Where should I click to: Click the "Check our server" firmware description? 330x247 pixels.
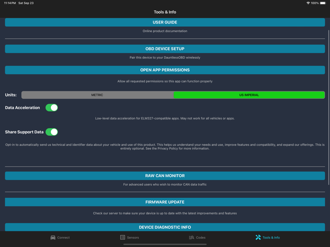pos(165,214)
